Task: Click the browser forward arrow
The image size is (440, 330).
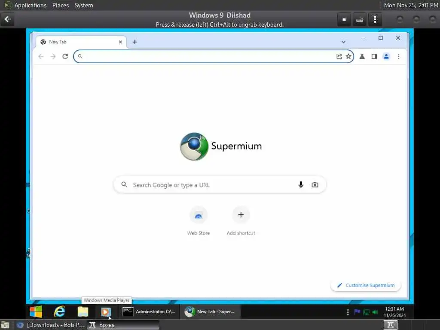Action: 53,56
